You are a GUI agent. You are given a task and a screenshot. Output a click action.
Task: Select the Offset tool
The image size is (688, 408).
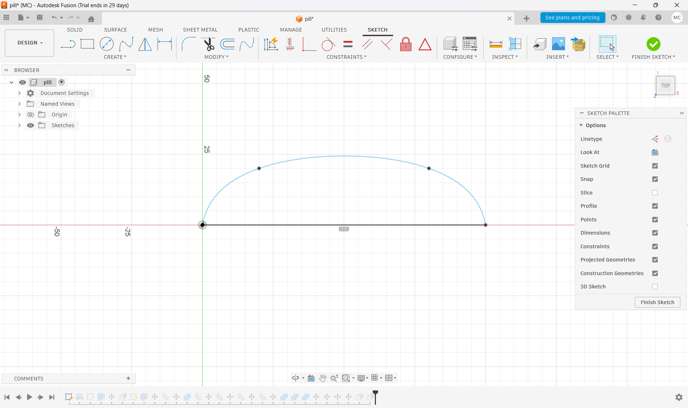[227, 44]
